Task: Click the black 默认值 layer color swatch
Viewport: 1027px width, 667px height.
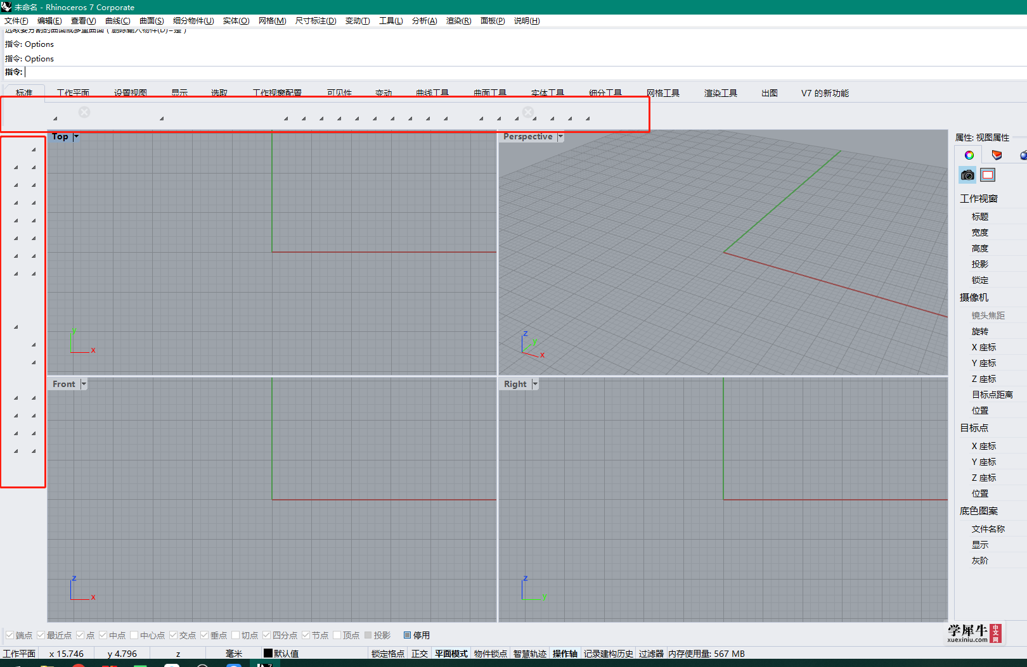Action: tap(268, 653)
